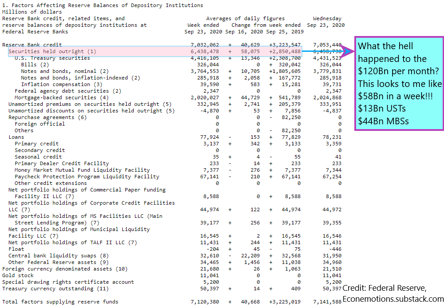Select 'Repurchase agreements (6)' row label
This screenshot has height=307, width=444.
pos(47,117)
